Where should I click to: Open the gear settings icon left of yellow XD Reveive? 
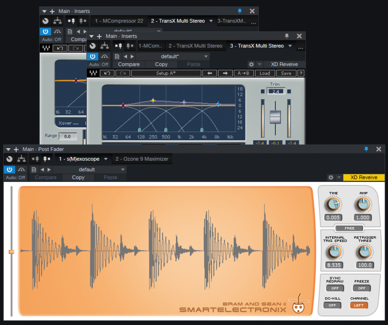point(331,177)
